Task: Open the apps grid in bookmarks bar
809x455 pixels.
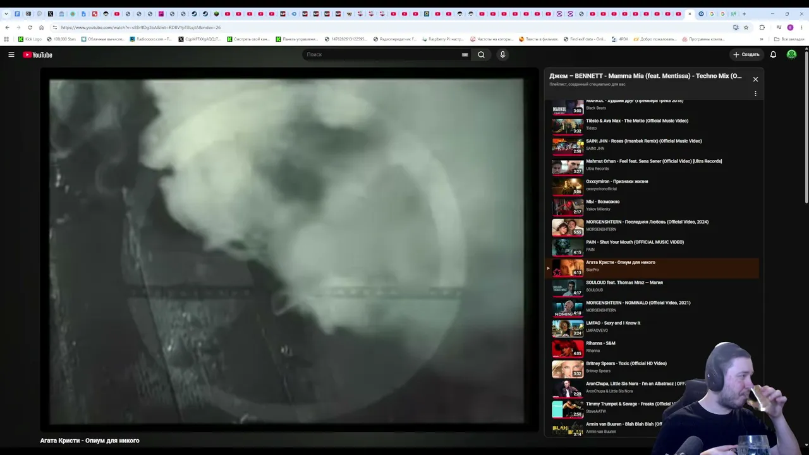Action: (6, 39)
